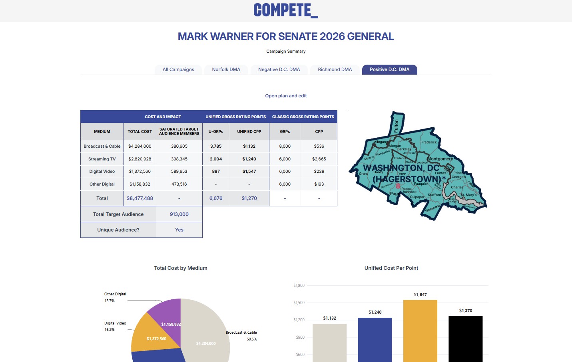
Task: Click the Campaign Summary subtitle
Action: coord(286,51)
